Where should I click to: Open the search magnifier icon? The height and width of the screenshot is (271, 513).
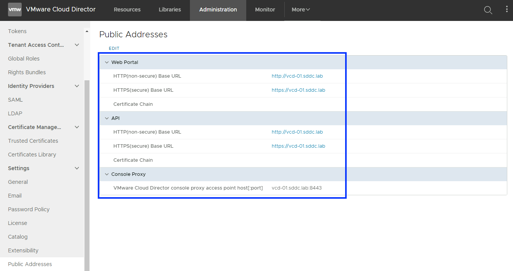click(488, 10)
